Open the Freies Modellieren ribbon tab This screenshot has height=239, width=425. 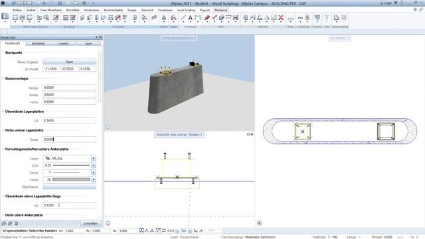pyautogui.click(x=50, y=10)
